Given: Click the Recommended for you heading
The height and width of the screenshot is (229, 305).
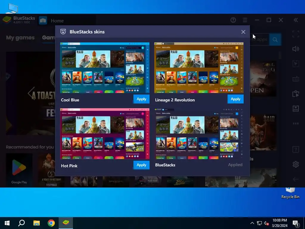Looking at the screenshot, I should pos(30,147).
